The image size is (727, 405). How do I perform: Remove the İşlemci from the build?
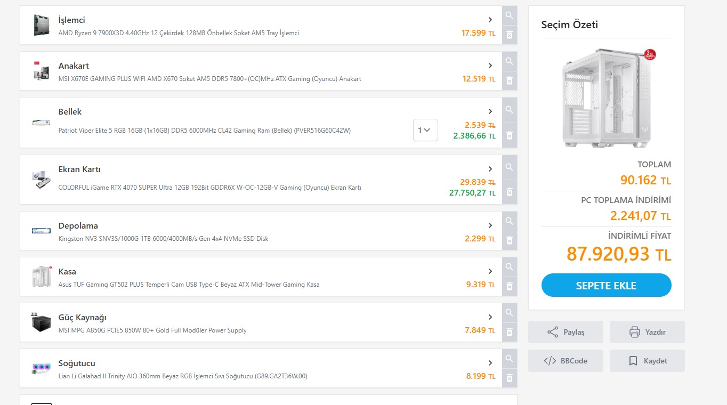(510, 35)
